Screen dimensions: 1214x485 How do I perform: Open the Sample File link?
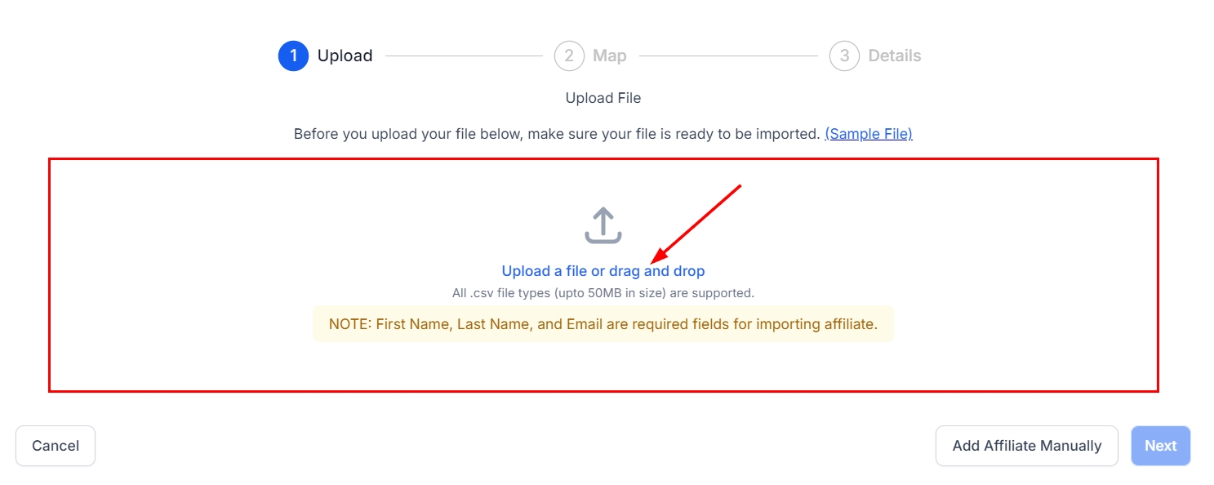868,134
